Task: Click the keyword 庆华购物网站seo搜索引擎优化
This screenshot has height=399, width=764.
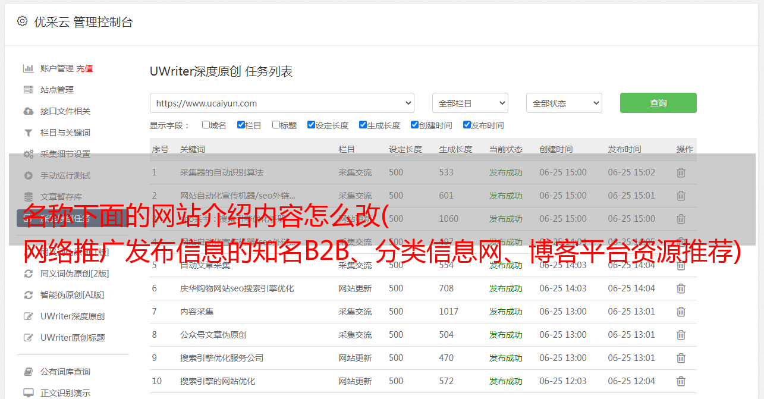Action: pyautogui.click(x=237, y=288)
